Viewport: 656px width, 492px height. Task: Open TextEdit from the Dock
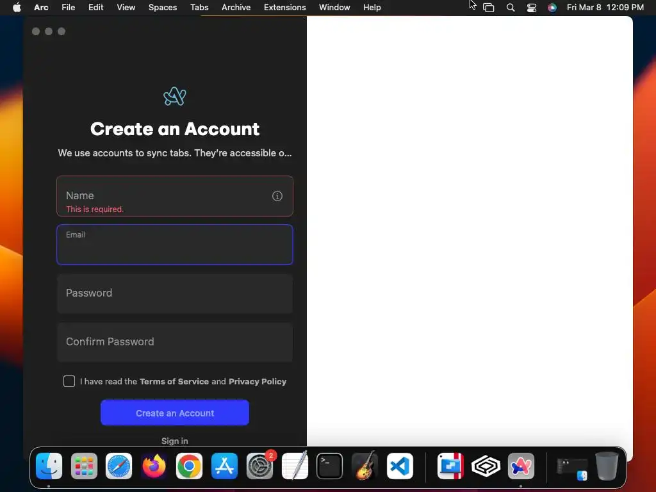coord(295,466)
